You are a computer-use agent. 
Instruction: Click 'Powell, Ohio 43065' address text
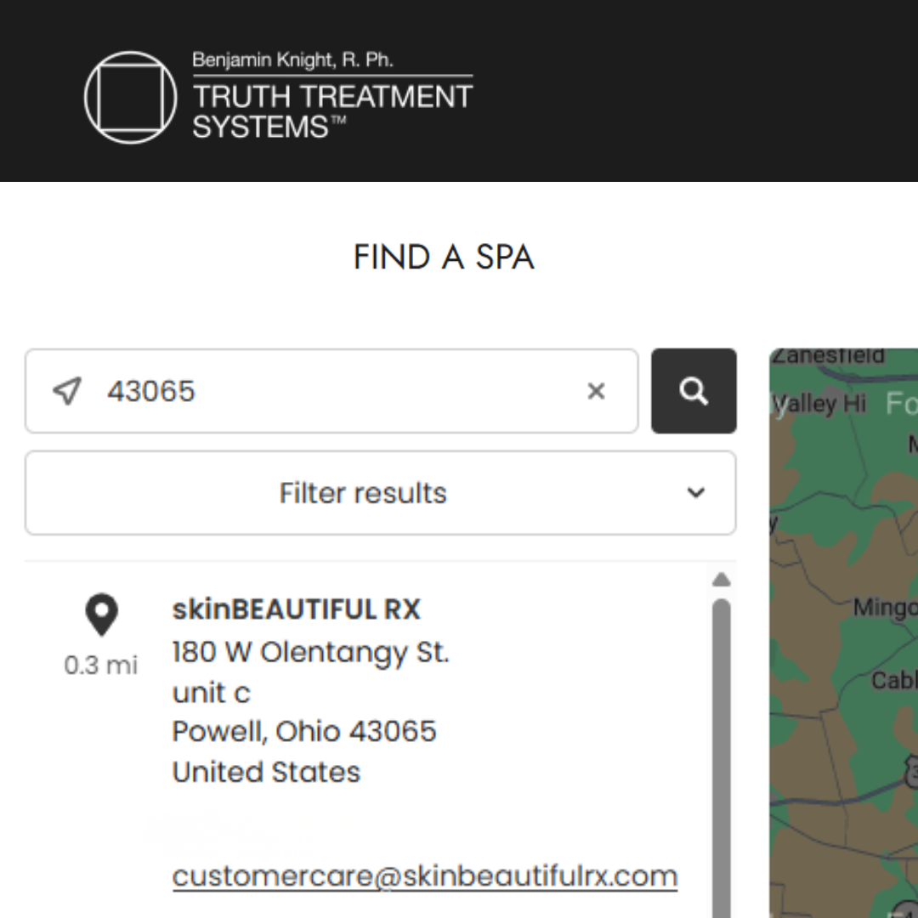click(x=304, y=732)
